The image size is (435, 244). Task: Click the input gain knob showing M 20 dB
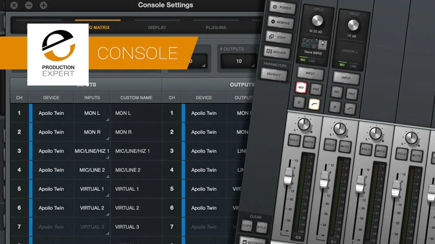[317, 20]
